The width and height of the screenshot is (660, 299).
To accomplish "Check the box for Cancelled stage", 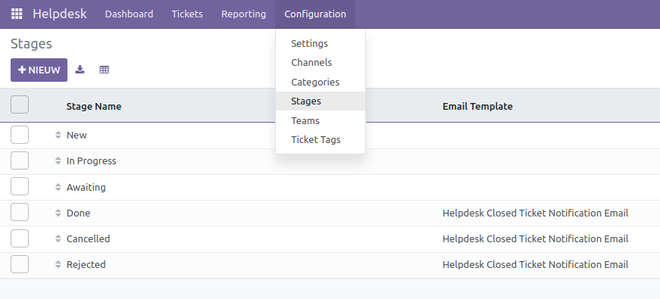I will tap(20, 238).
